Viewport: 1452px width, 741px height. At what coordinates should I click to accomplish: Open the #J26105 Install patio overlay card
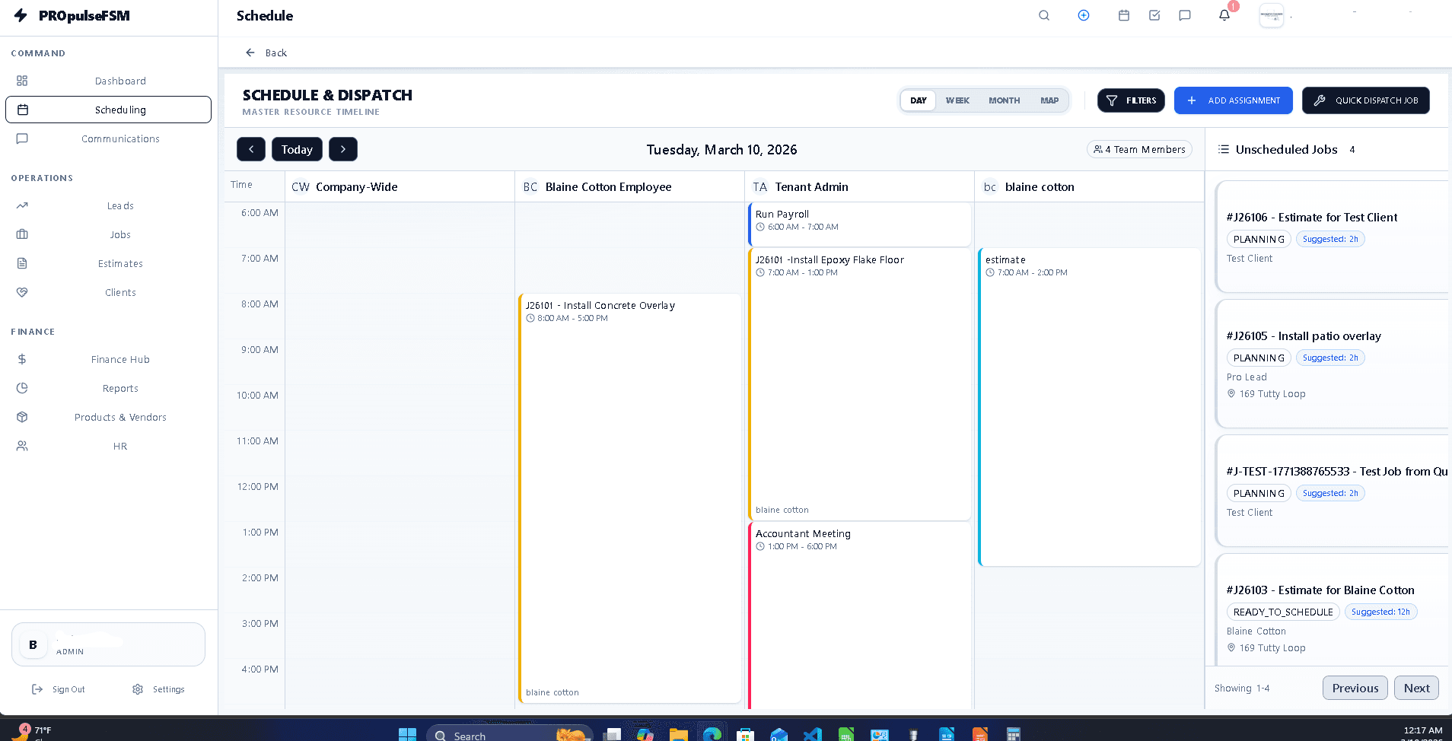click(1332, 364)
